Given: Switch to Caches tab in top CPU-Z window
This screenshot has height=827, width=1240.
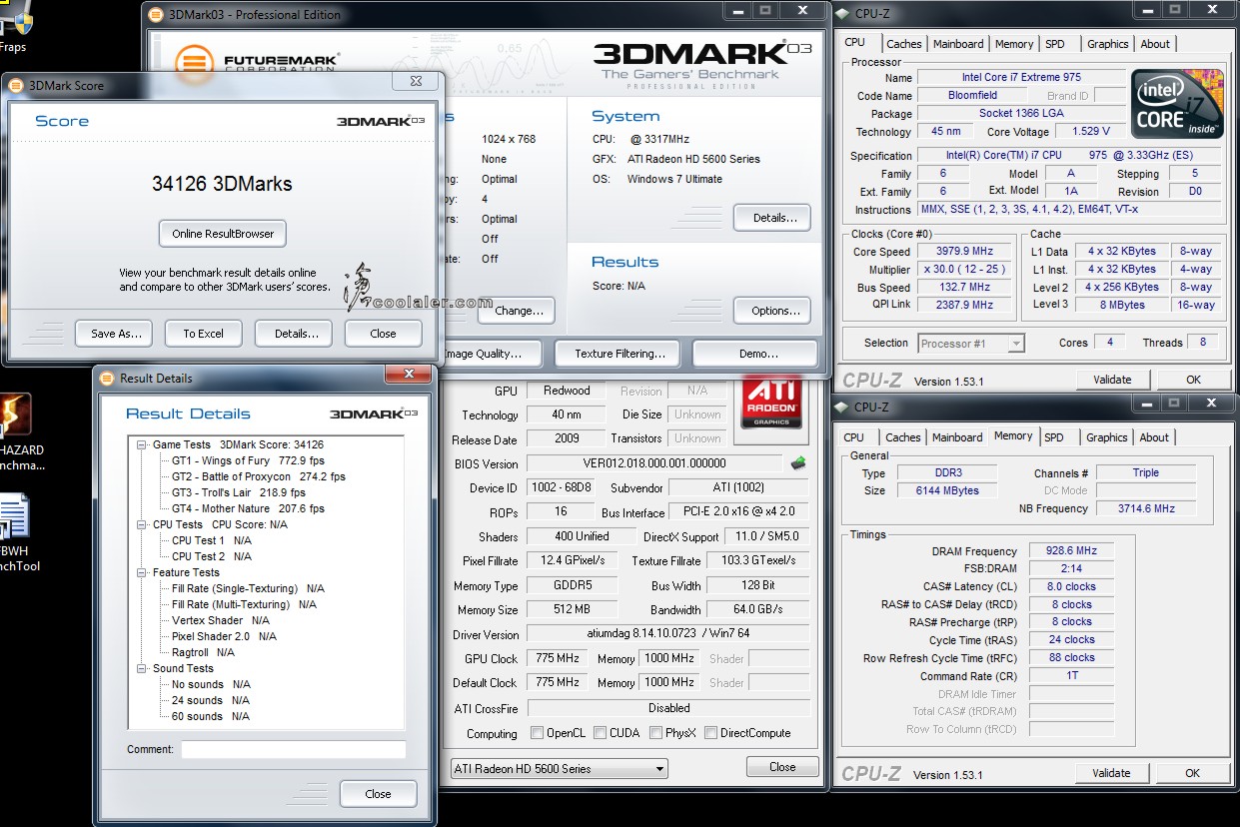Looking at the screenshot, I should pos(903,44).
